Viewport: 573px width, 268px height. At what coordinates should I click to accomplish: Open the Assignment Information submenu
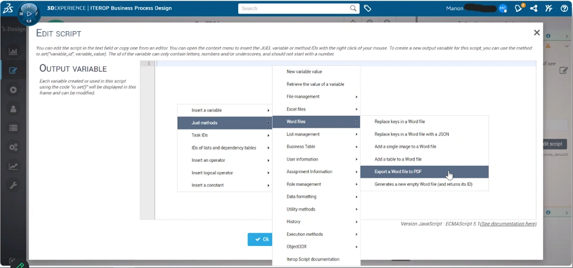(316, 171)
